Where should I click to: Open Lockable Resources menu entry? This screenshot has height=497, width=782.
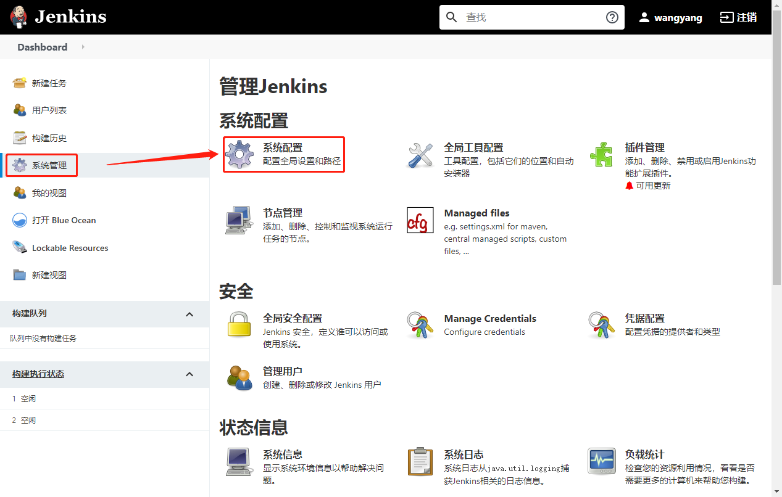tap(70, 248)
